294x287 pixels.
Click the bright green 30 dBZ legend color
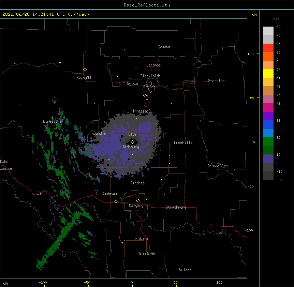[268, 142]
